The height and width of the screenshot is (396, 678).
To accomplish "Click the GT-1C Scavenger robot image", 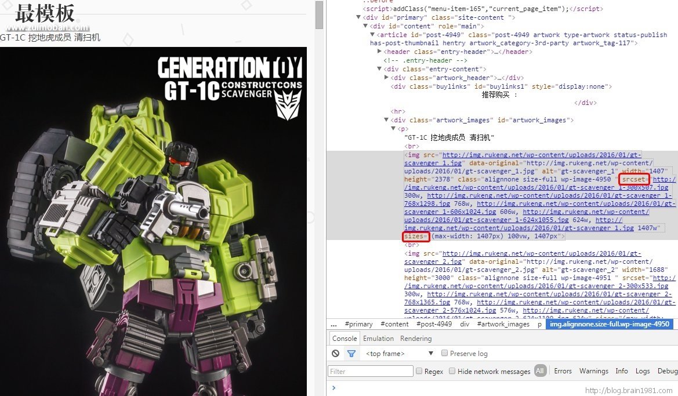I will [154, 221].
